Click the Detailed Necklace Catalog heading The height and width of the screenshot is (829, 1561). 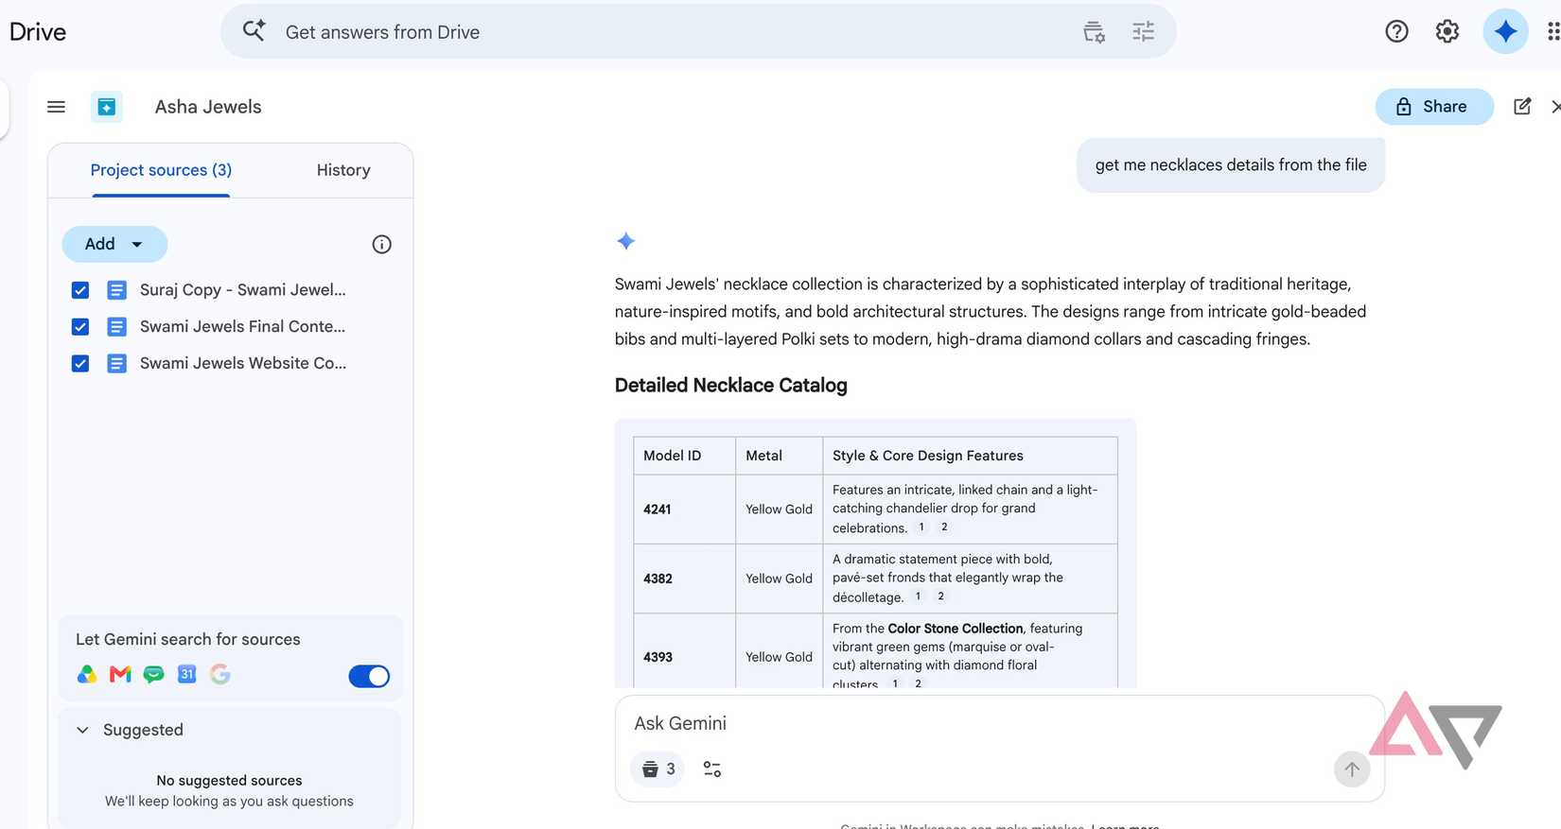(731, 386)
